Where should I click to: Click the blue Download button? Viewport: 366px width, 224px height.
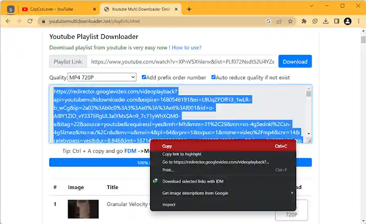pos(295,62)
